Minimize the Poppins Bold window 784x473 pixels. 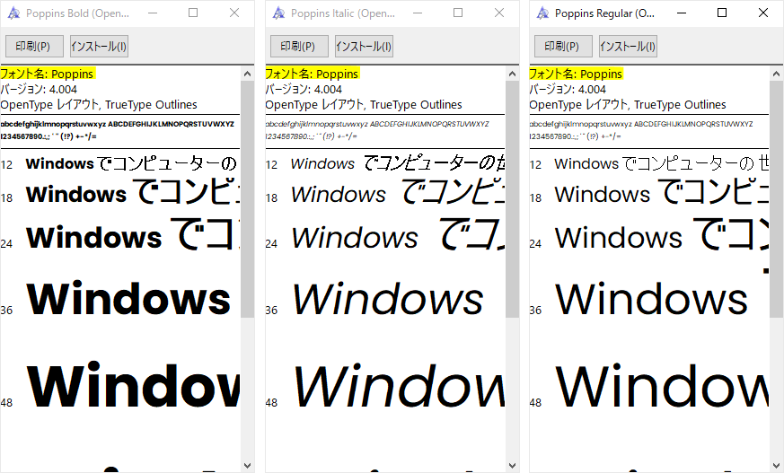point(153,13)
